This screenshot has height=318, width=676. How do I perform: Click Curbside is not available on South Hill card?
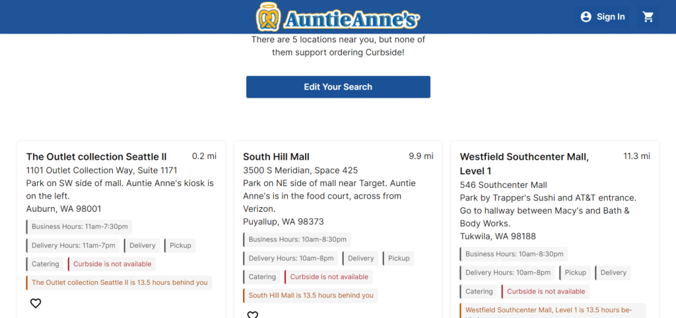click(329, 277)
